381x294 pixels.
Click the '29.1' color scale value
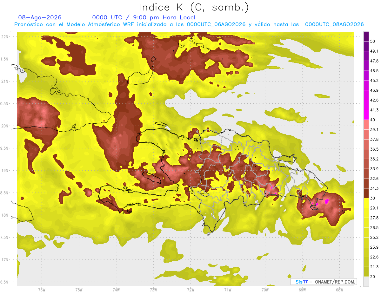tap(374, 208)
